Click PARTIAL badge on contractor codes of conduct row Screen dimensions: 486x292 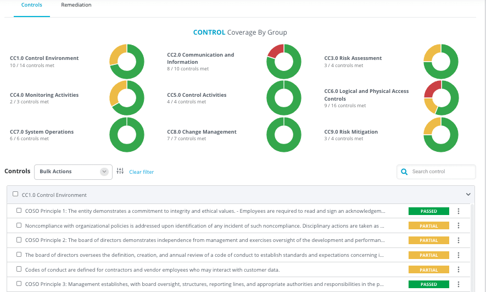tap(429, 269)
